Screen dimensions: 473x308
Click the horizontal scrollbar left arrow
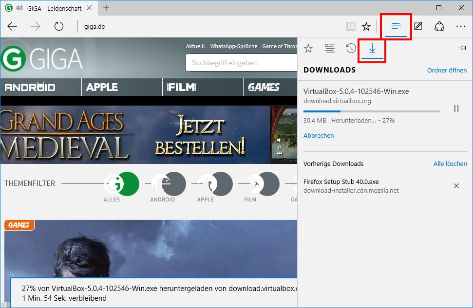3,305
